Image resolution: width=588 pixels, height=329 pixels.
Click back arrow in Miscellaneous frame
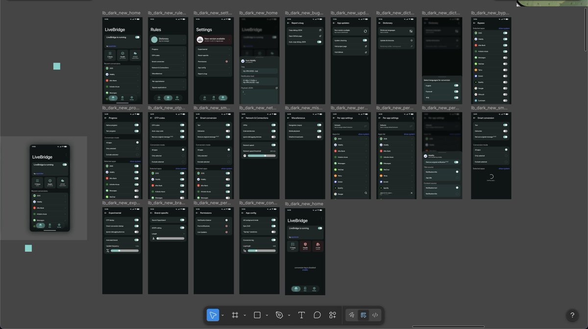[x=288, y=118]
